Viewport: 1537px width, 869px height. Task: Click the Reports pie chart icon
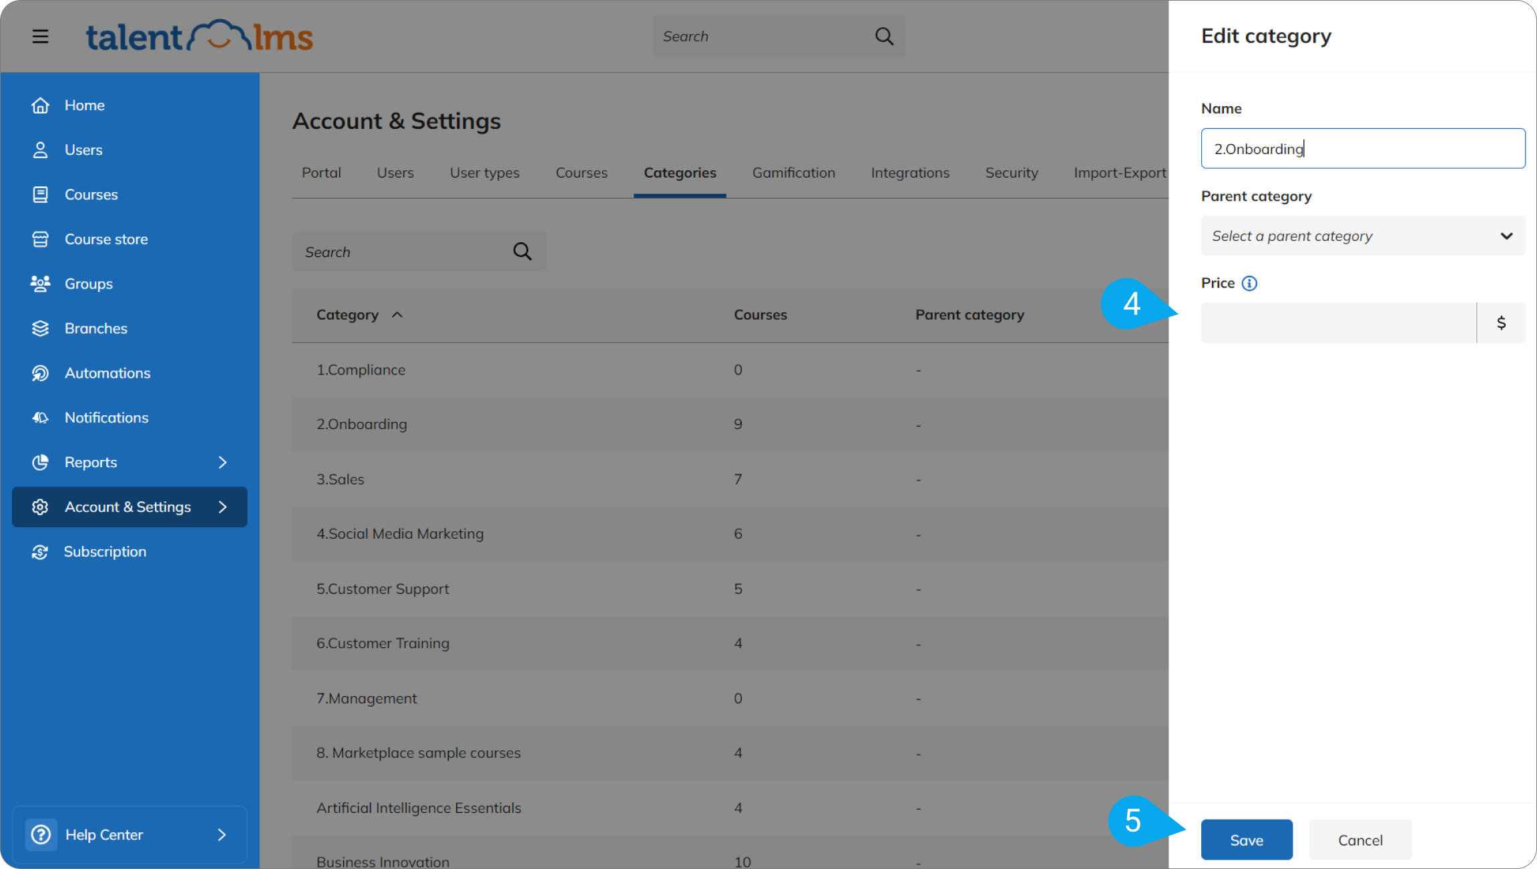click(x=40, y=462)
